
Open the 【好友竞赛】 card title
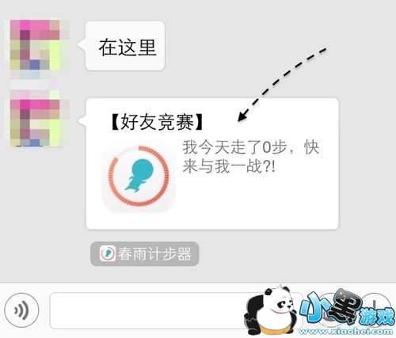(x=157, y=123)
